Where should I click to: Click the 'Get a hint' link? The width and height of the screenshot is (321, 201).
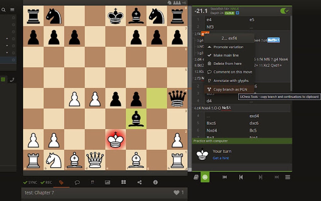coord(220,158)
